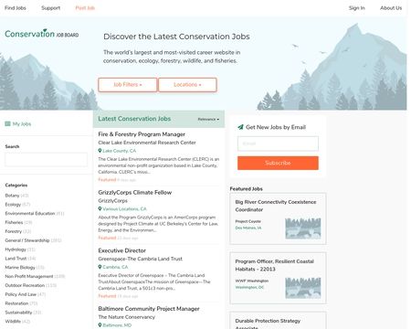
Task: Click the location pin next to Lake County, CA
Action: [x=100, y=151]
